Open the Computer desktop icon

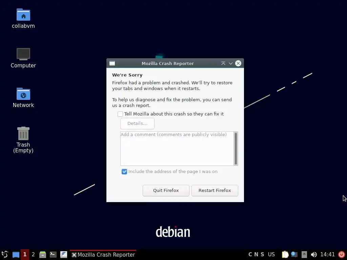pos(23,54)
